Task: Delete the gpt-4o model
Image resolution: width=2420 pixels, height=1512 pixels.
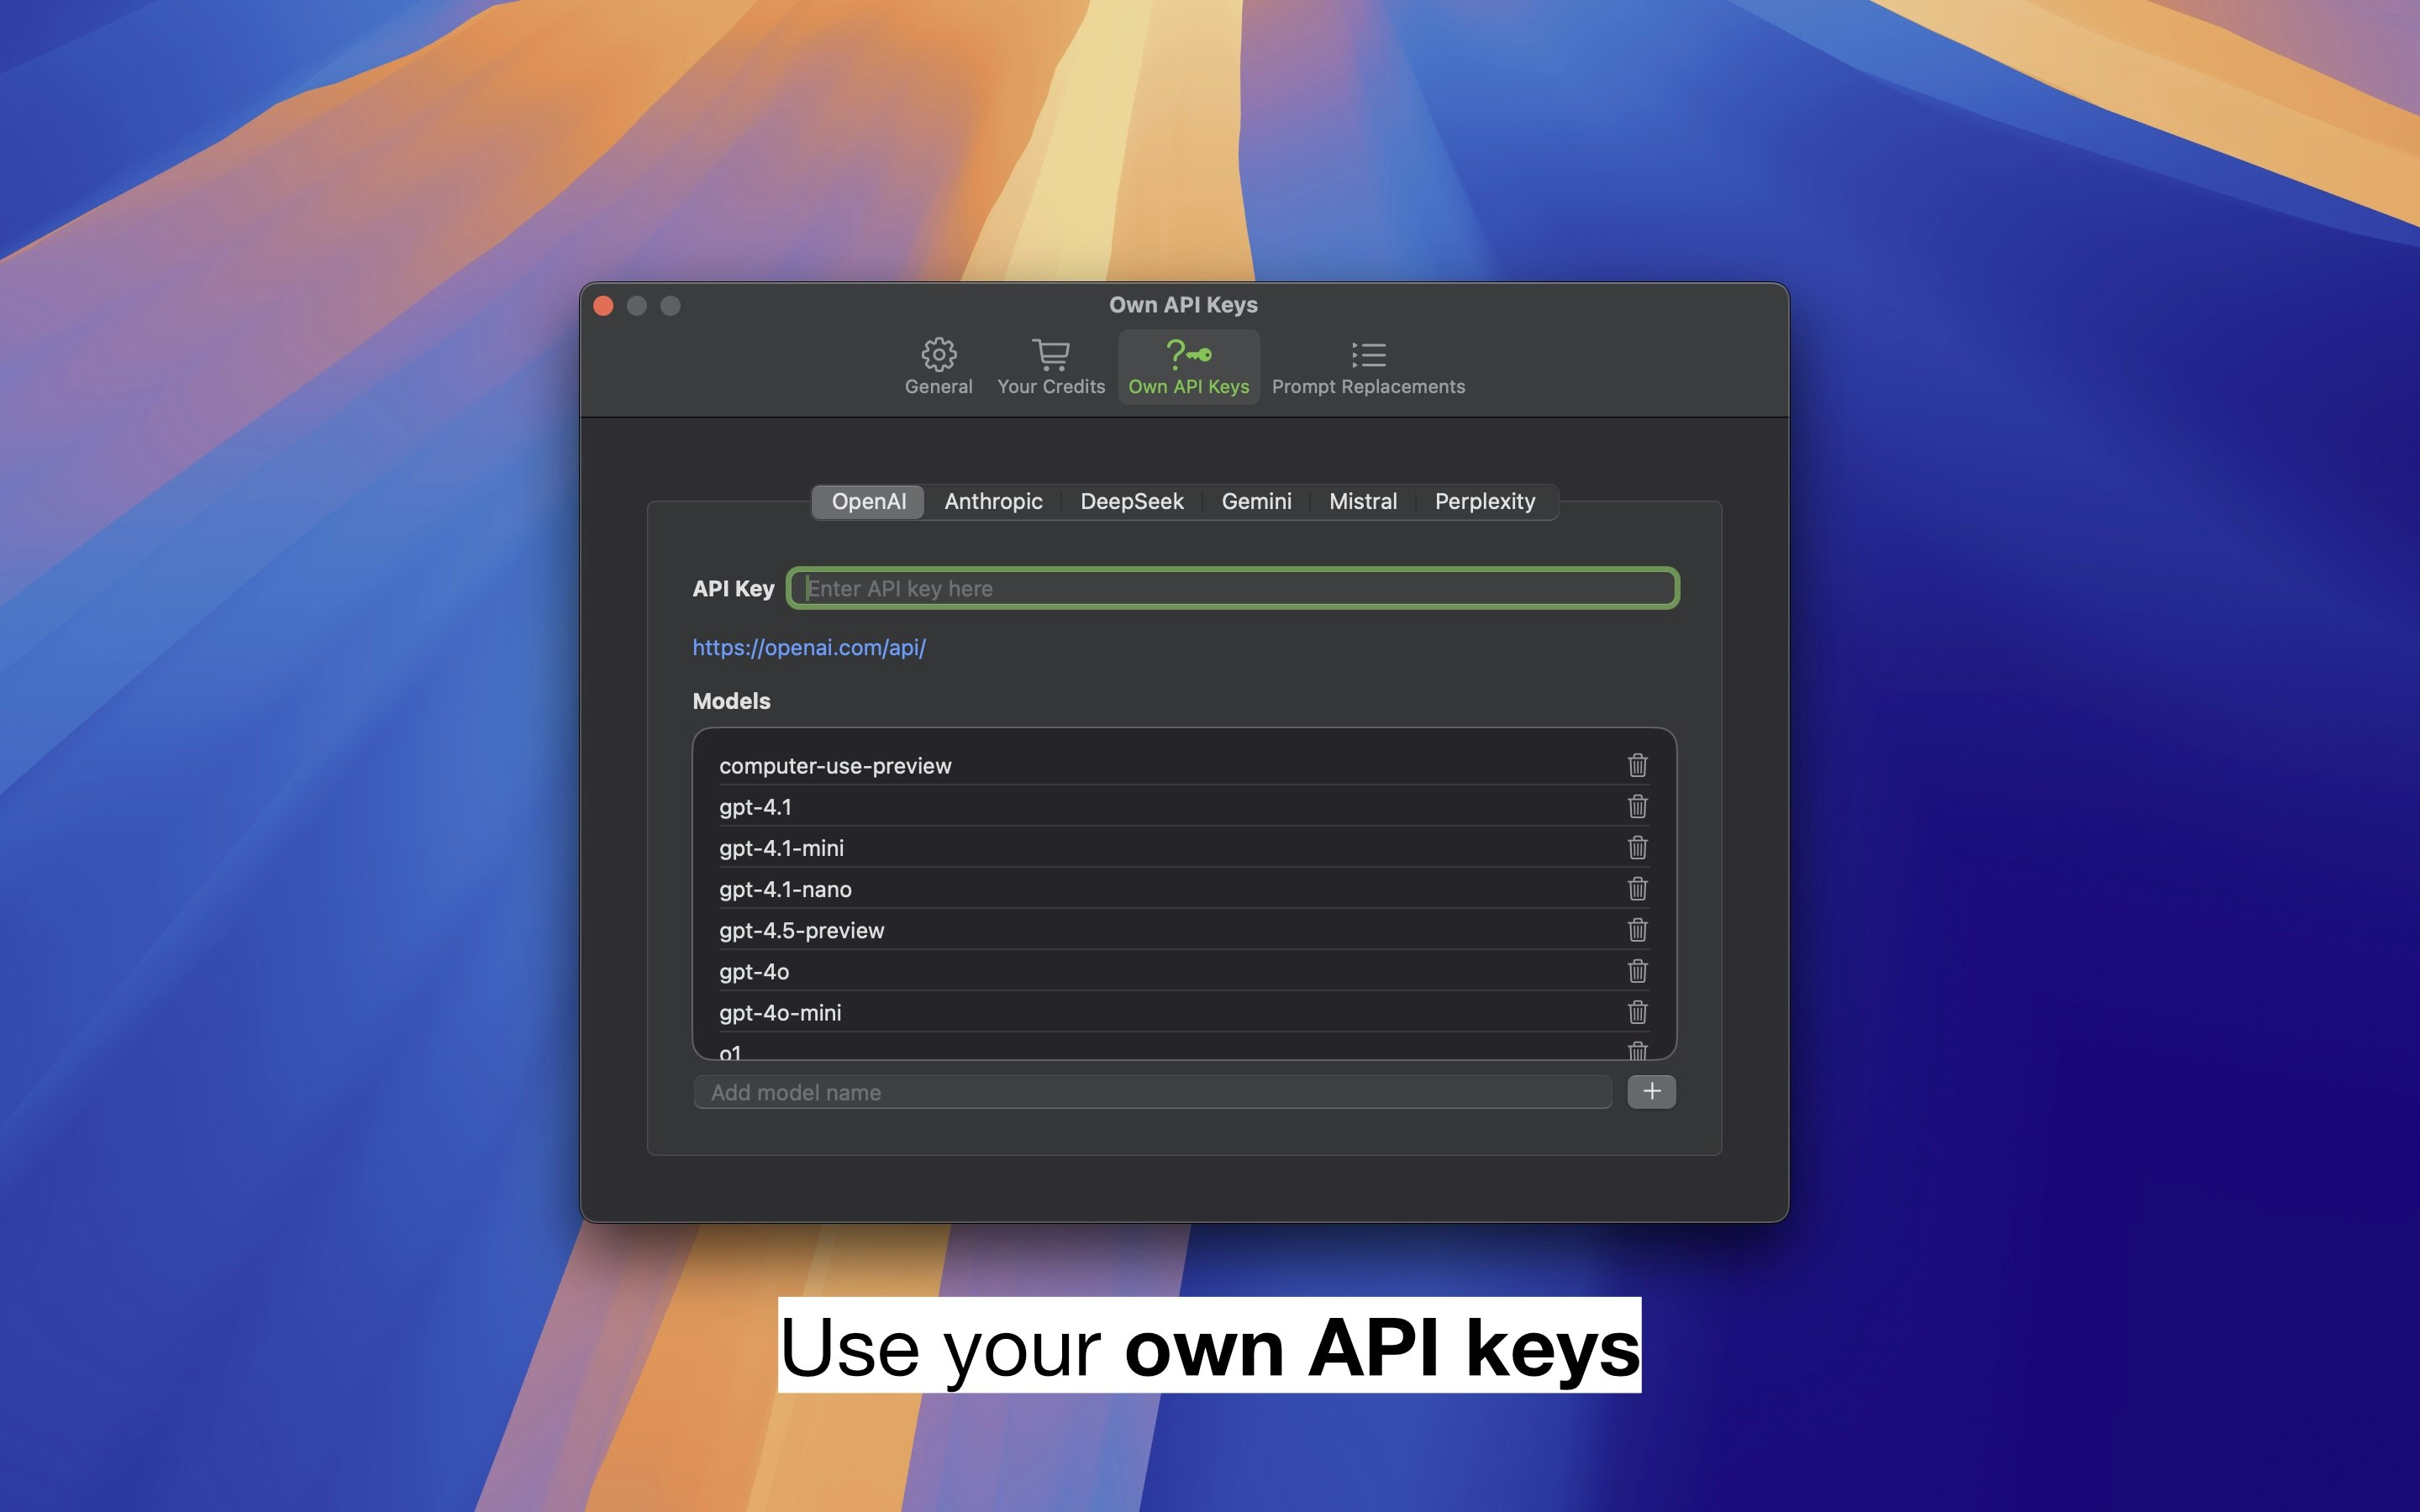Action: click(x=1637, y=970)
